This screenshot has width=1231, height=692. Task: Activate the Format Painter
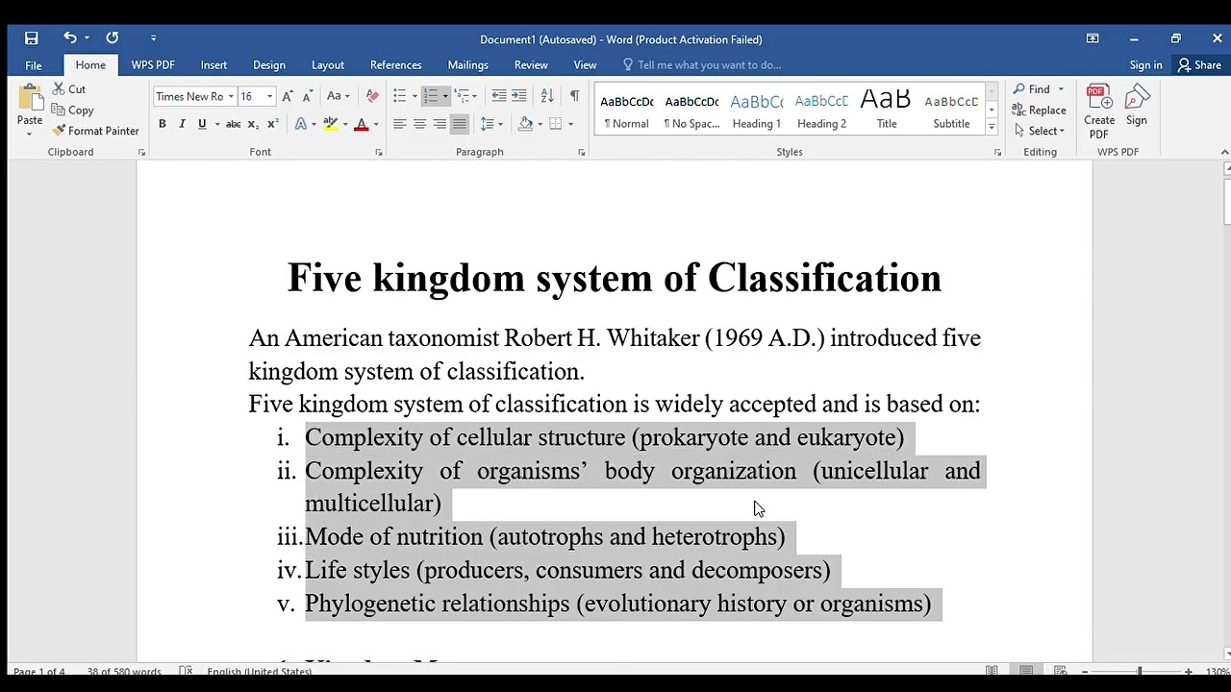95,131
